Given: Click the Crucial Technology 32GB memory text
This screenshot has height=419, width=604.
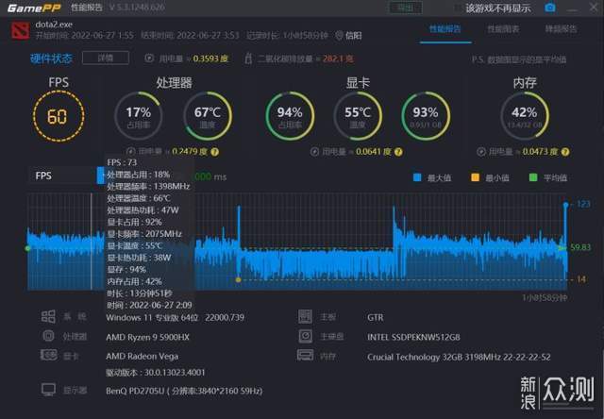Looking at the screenshot, I should 459,358.
